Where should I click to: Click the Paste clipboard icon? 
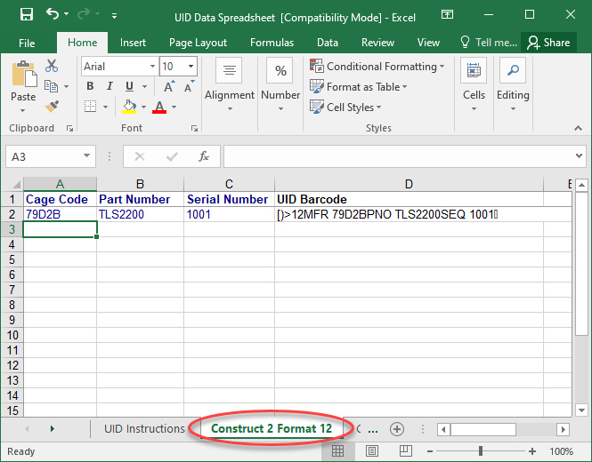click(23, 75)
